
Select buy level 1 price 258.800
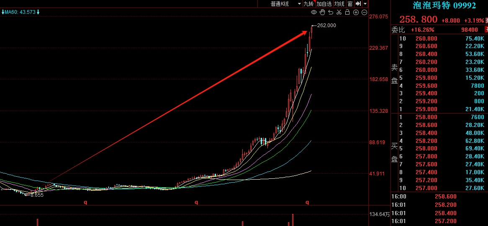click(426, 117)
